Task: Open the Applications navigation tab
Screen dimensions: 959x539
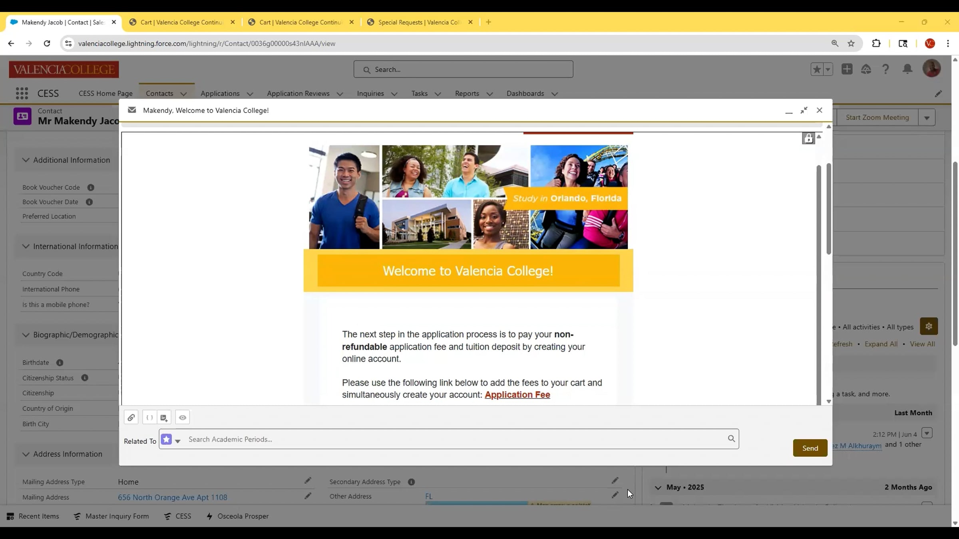Action: (x=220, y=93)
